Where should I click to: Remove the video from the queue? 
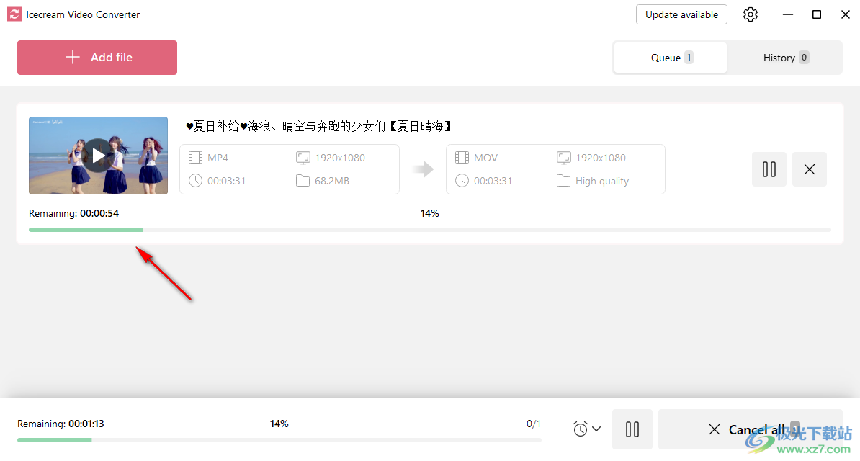pos(809,169)
